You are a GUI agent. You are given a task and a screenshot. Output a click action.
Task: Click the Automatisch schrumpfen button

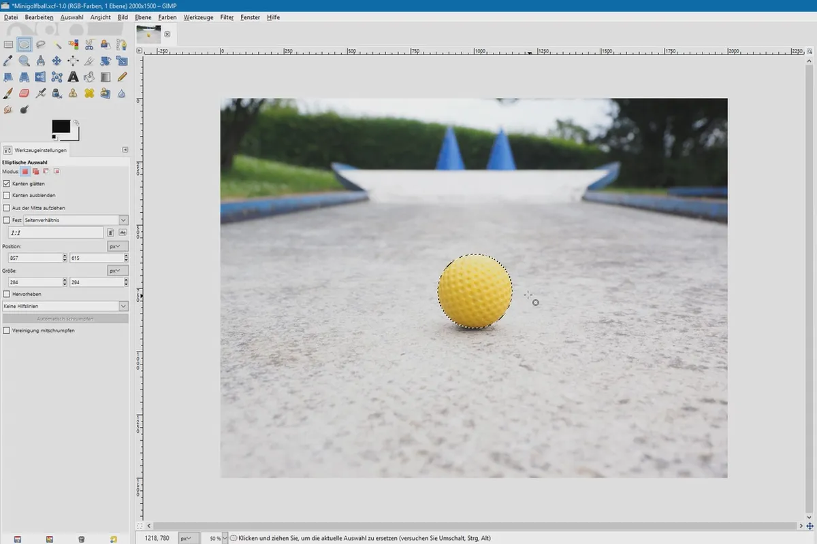point(65,318)
